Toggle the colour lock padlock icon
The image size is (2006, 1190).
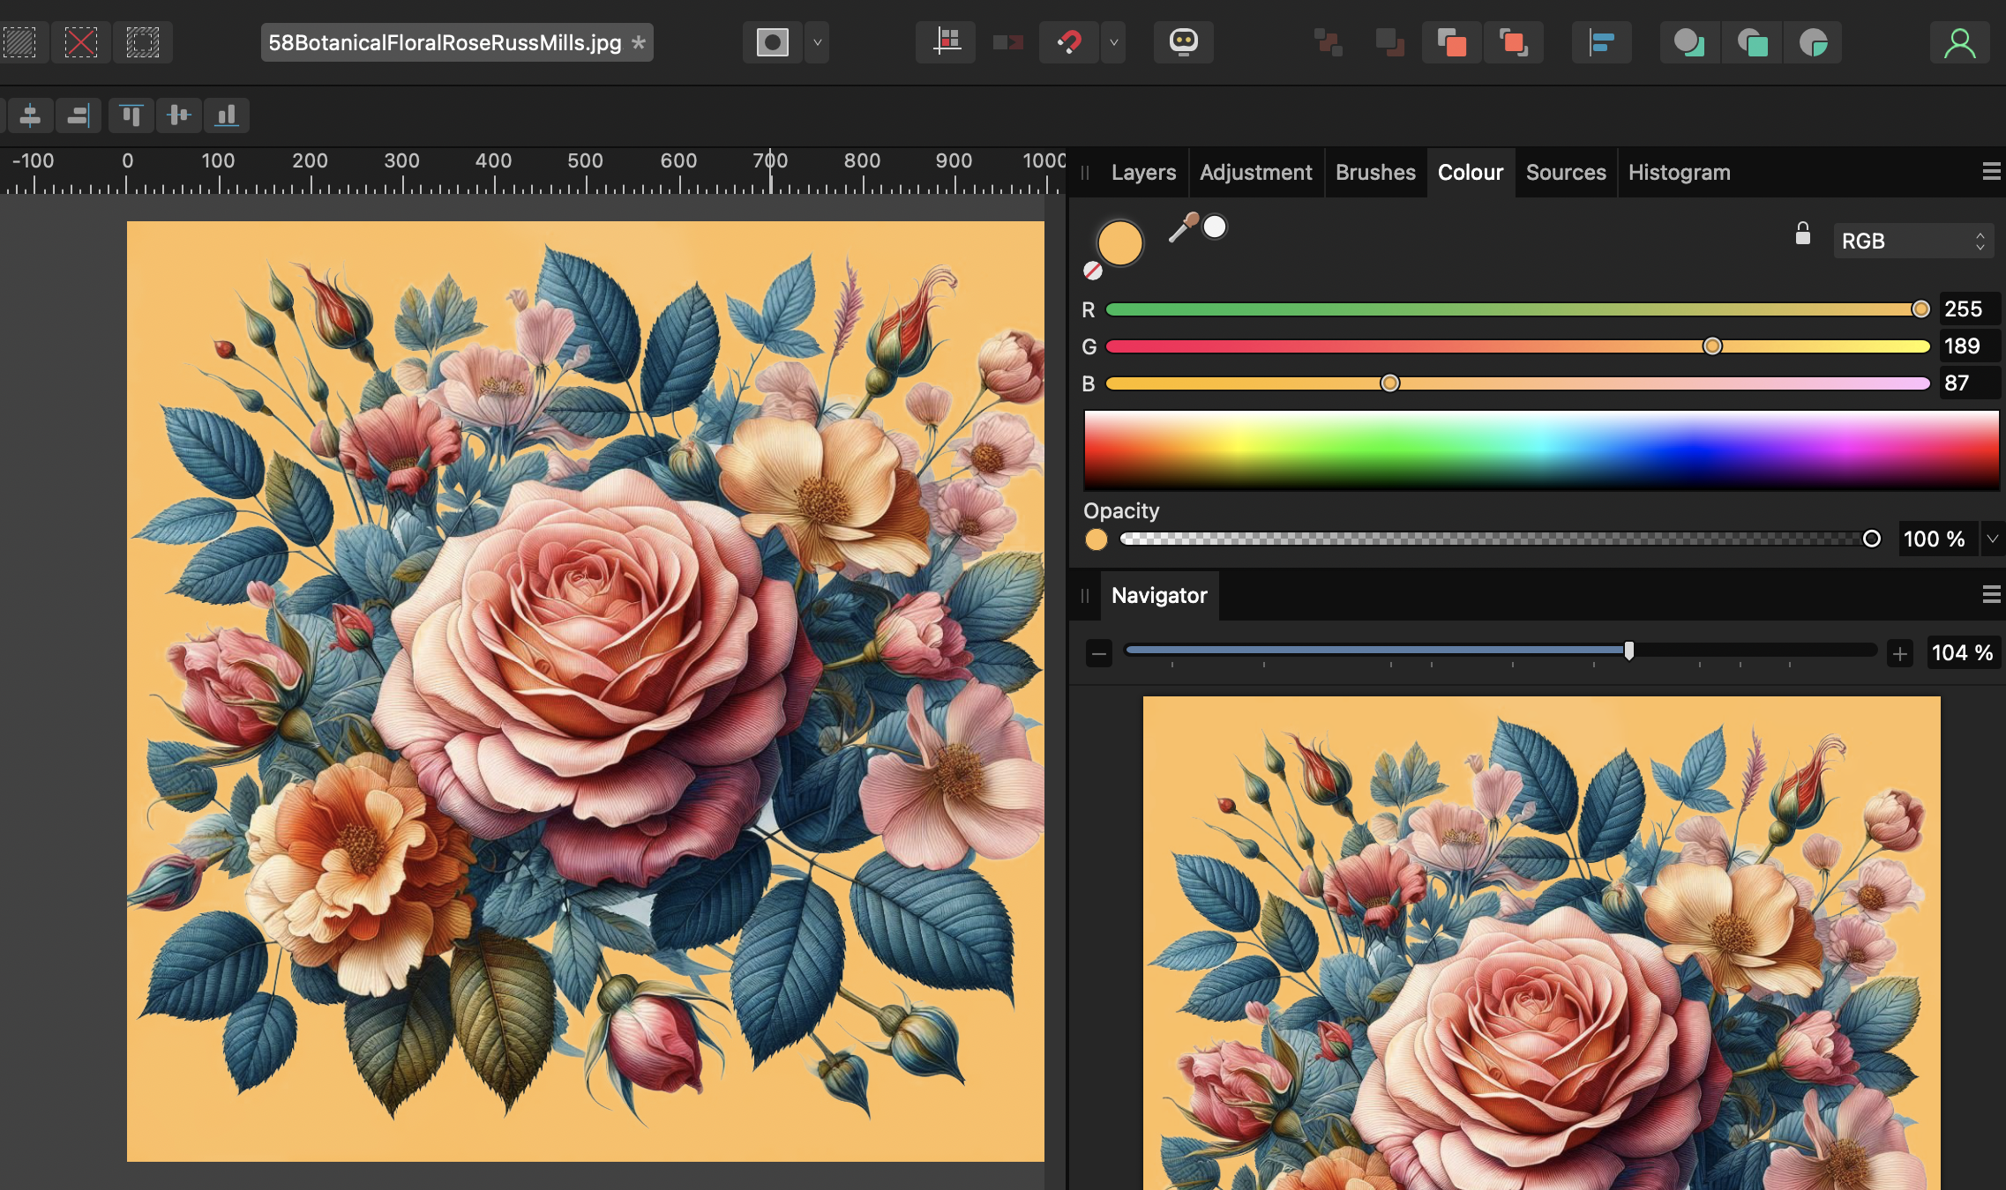(1803, 233)
